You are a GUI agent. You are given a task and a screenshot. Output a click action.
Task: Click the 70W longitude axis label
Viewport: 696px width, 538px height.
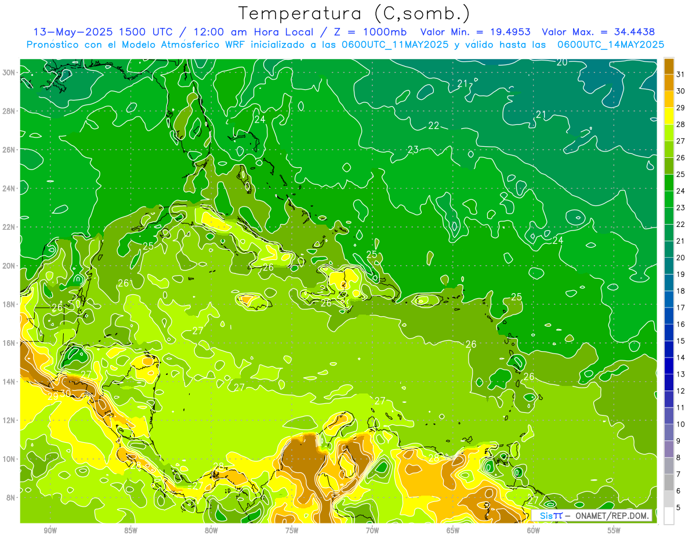coord(372,530)
